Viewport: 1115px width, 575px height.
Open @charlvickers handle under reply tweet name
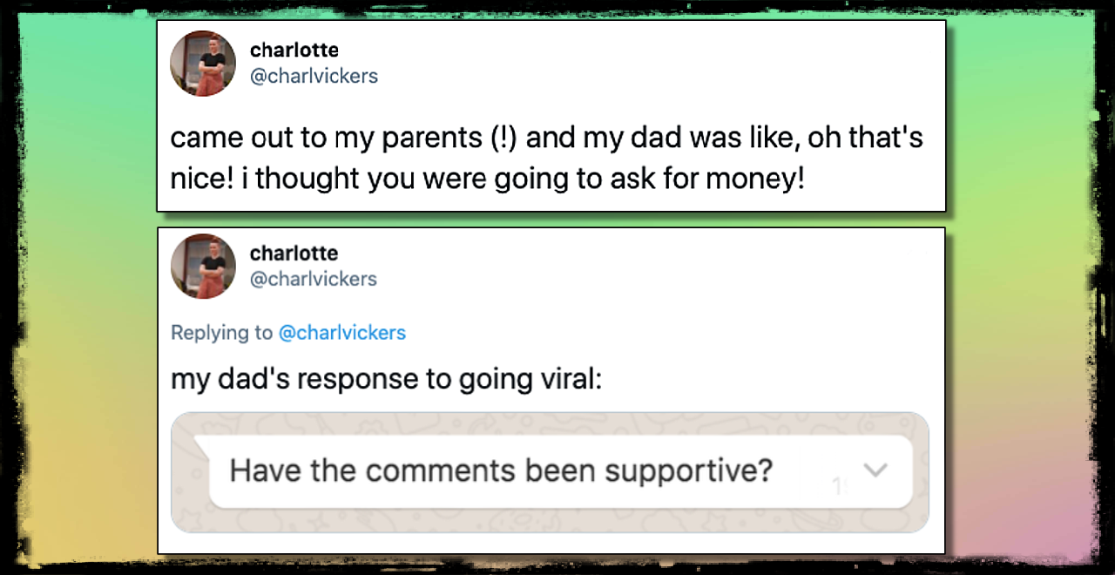pyautogui.click(x=314, y=279)
